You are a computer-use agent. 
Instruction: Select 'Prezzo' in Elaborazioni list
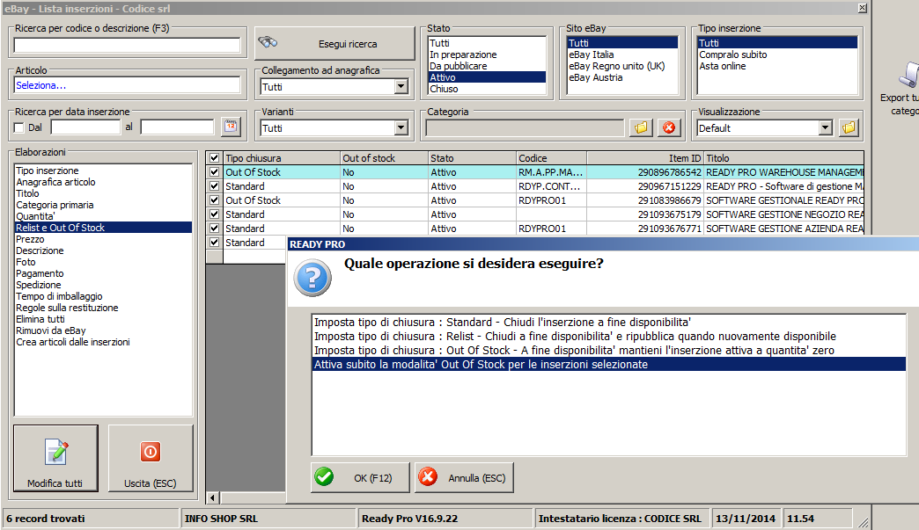pos(30,239)
